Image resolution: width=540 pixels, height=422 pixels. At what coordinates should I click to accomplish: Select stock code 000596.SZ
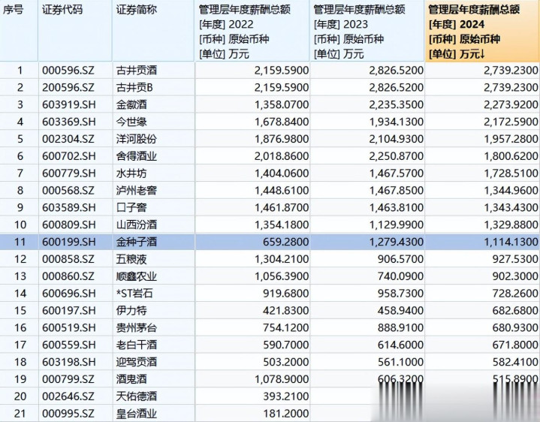click(68, 71)
